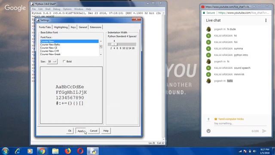The image size is (275, 155).
Task: Open File Explorer folder icon in taskbar
Action: click(55, 151)
